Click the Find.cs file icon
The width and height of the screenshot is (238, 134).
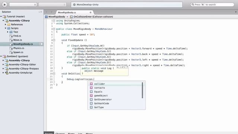pyautogui.click(x=11, y=36)
